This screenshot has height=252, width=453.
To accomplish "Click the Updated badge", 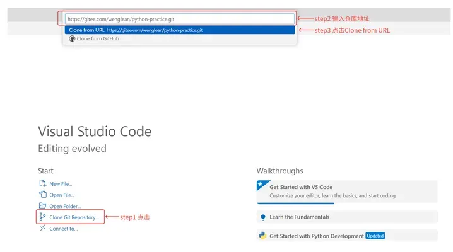I will tap(375, 236).
